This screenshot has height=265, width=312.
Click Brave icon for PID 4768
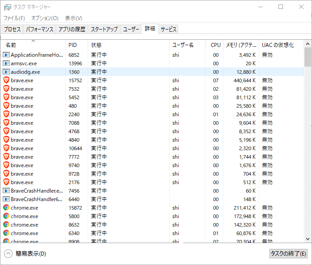(6, 131)
